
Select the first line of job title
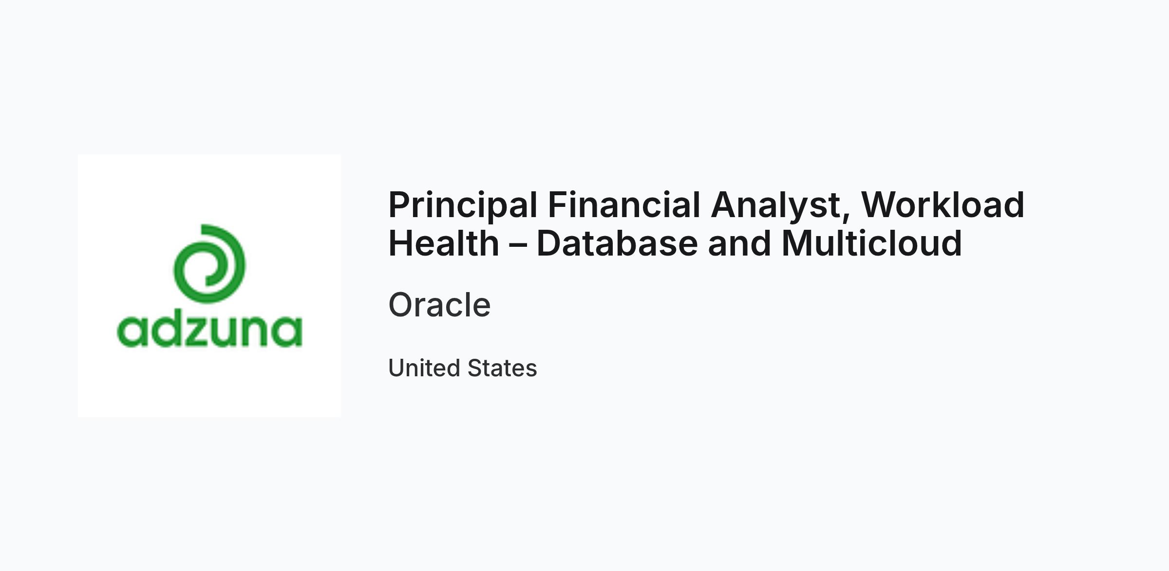tap(706, 205)
